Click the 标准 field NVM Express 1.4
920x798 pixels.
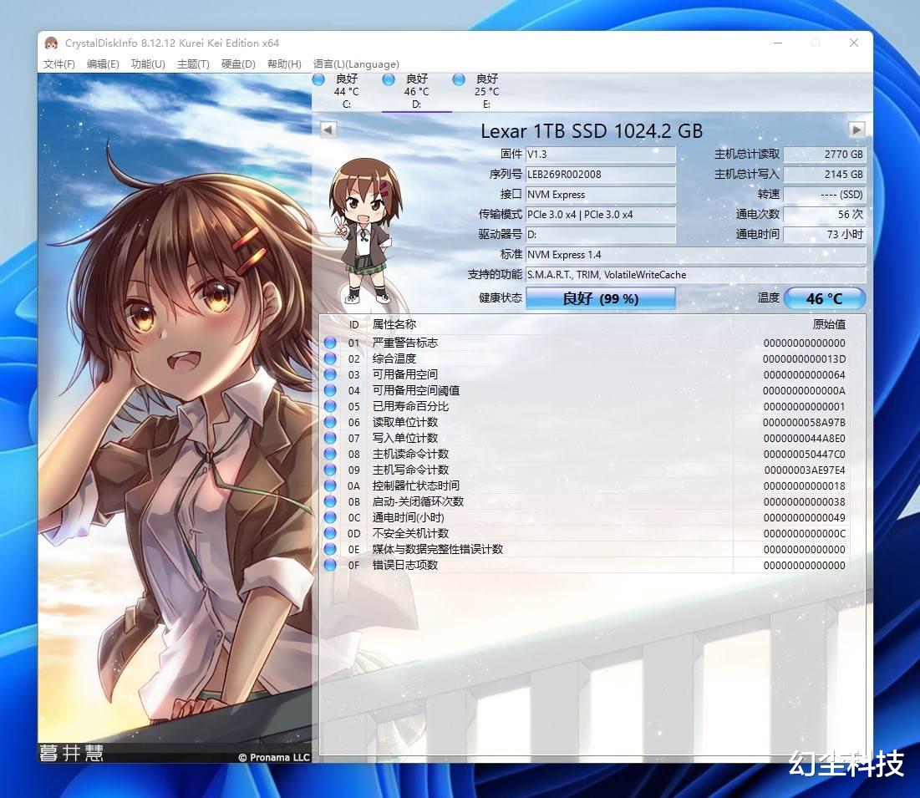[x=695, y=255]
